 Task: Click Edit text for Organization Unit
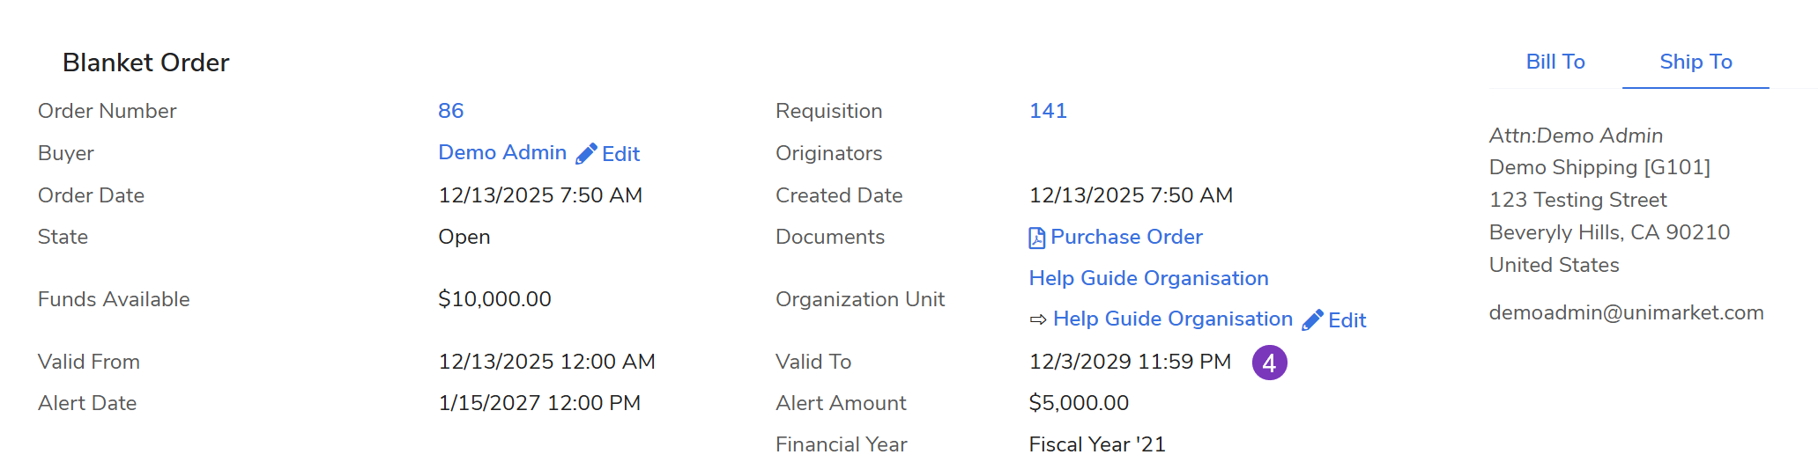click(1347, 320)
